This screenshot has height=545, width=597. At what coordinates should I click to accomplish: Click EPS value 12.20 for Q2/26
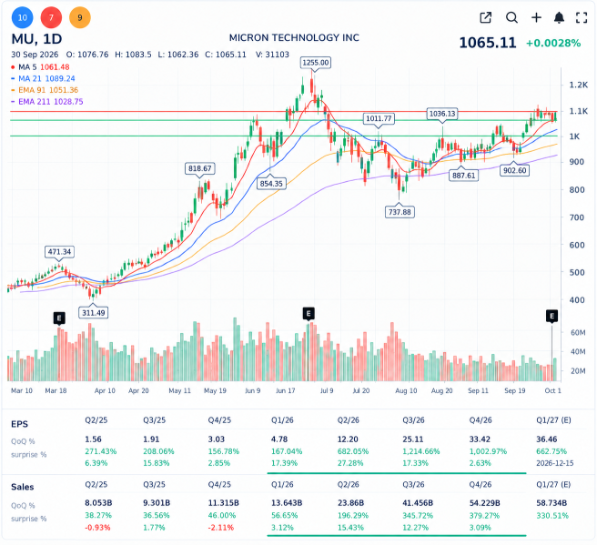click(348, 439)
